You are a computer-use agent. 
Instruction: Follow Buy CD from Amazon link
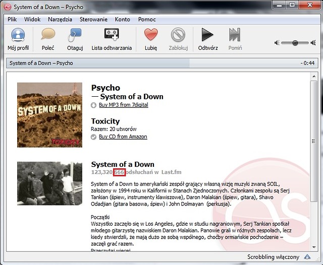coord(123,137)
